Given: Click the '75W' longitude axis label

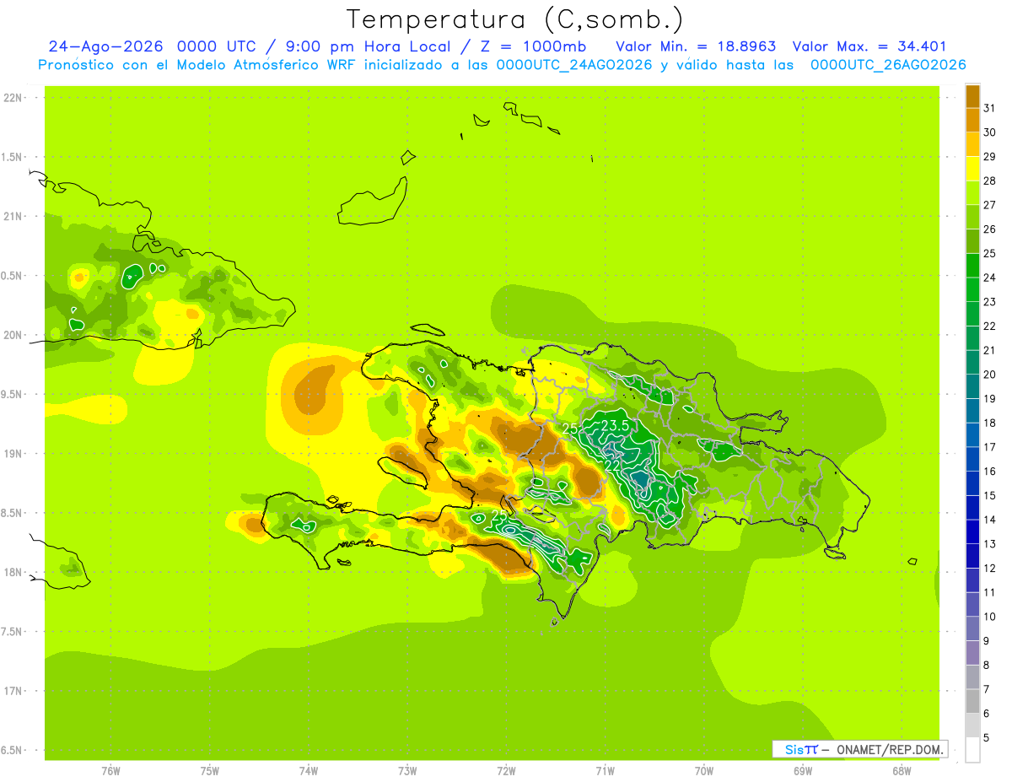Looking at the screenshot, I should (x=210, y=771).
